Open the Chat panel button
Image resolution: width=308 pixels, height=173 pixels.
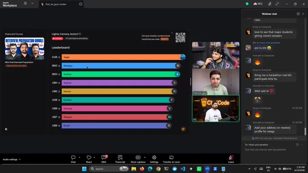point(73,159)
